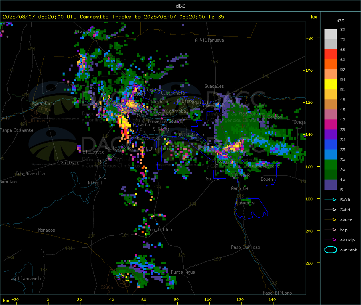The width and height of the screenshot is (361, 305).
Task: Click the Bowen map label
Action: click(x=267, y=179)
